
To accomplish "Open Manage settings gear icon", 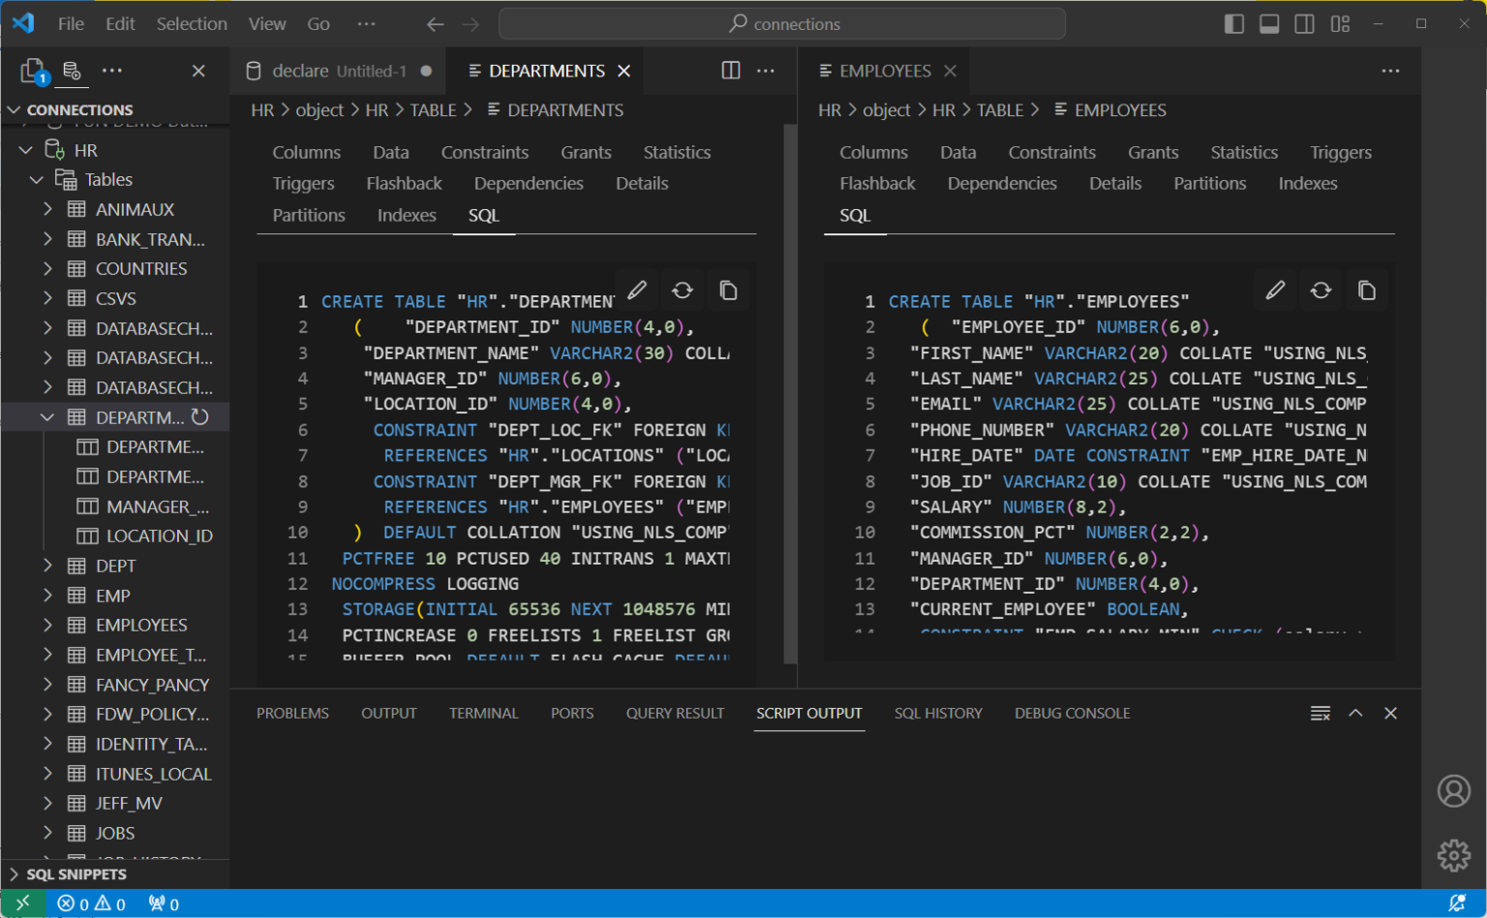I will click(x=1453, y=855).
